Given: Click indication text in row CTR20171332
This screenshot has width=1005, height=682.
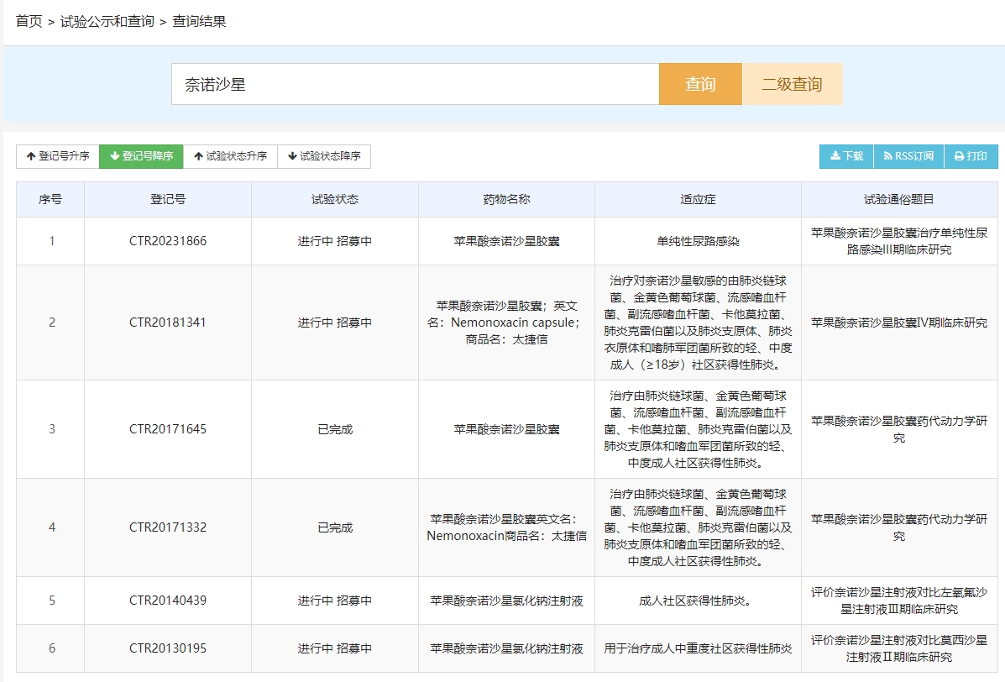Looking at the screenshot, I should [x=698, y=527].
